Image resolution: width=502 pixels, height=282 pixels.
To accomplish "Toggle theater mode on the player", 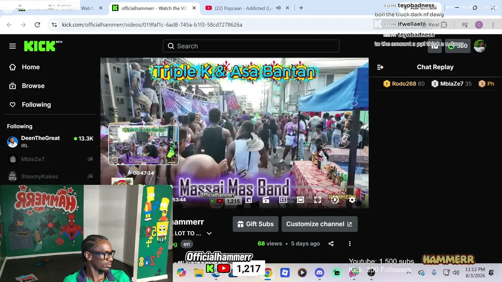I will [300, 200].
